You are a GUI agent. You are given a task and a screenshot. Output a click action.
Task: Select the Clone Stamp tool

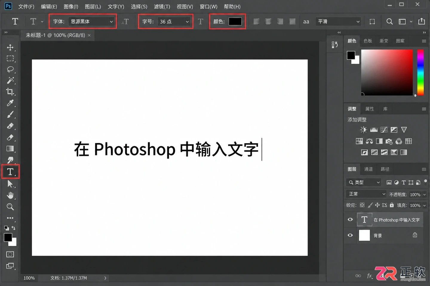10,126
